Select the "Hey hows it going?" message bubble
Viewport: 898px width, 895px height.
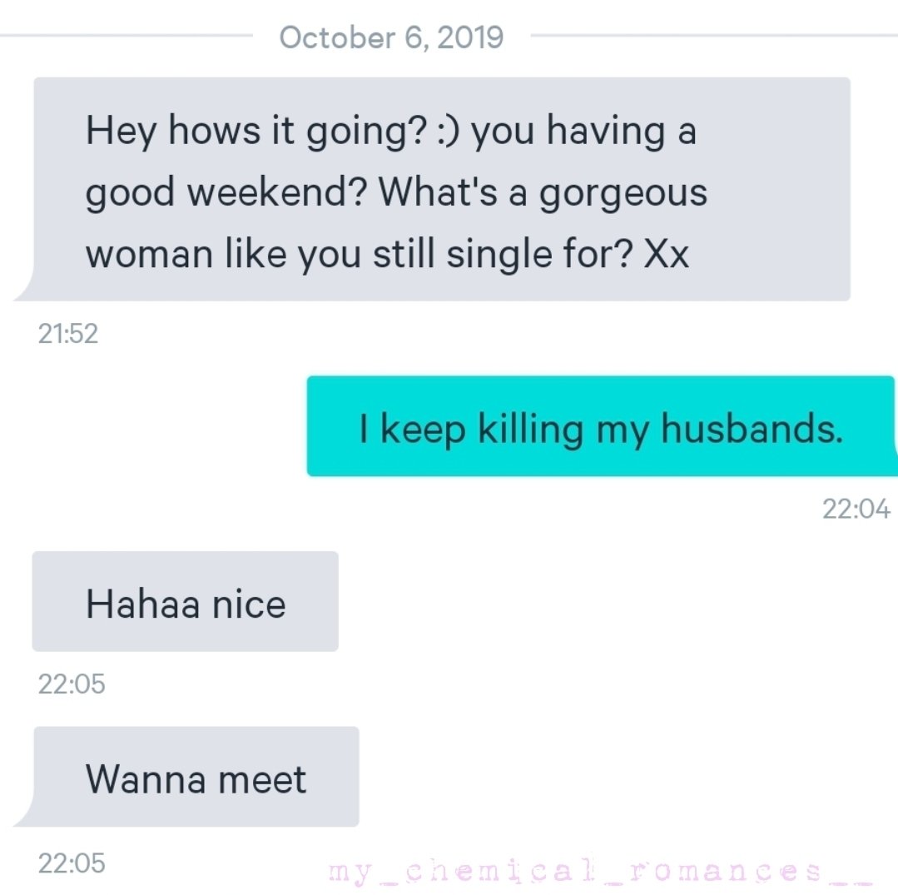441,189
